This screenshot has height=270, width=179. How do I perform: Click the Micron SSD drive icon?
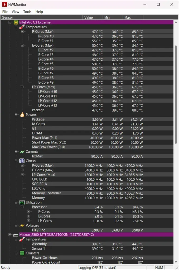click(x=16, y=235)
